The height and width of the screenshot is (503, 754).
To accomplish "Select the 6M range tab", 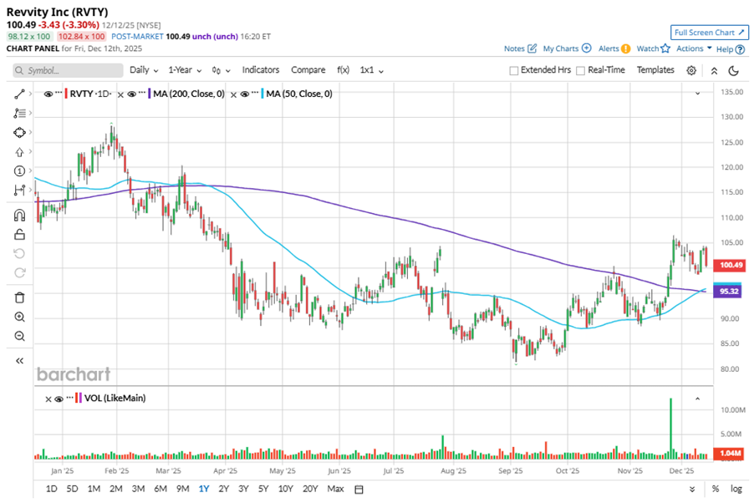I will (160, 489).
